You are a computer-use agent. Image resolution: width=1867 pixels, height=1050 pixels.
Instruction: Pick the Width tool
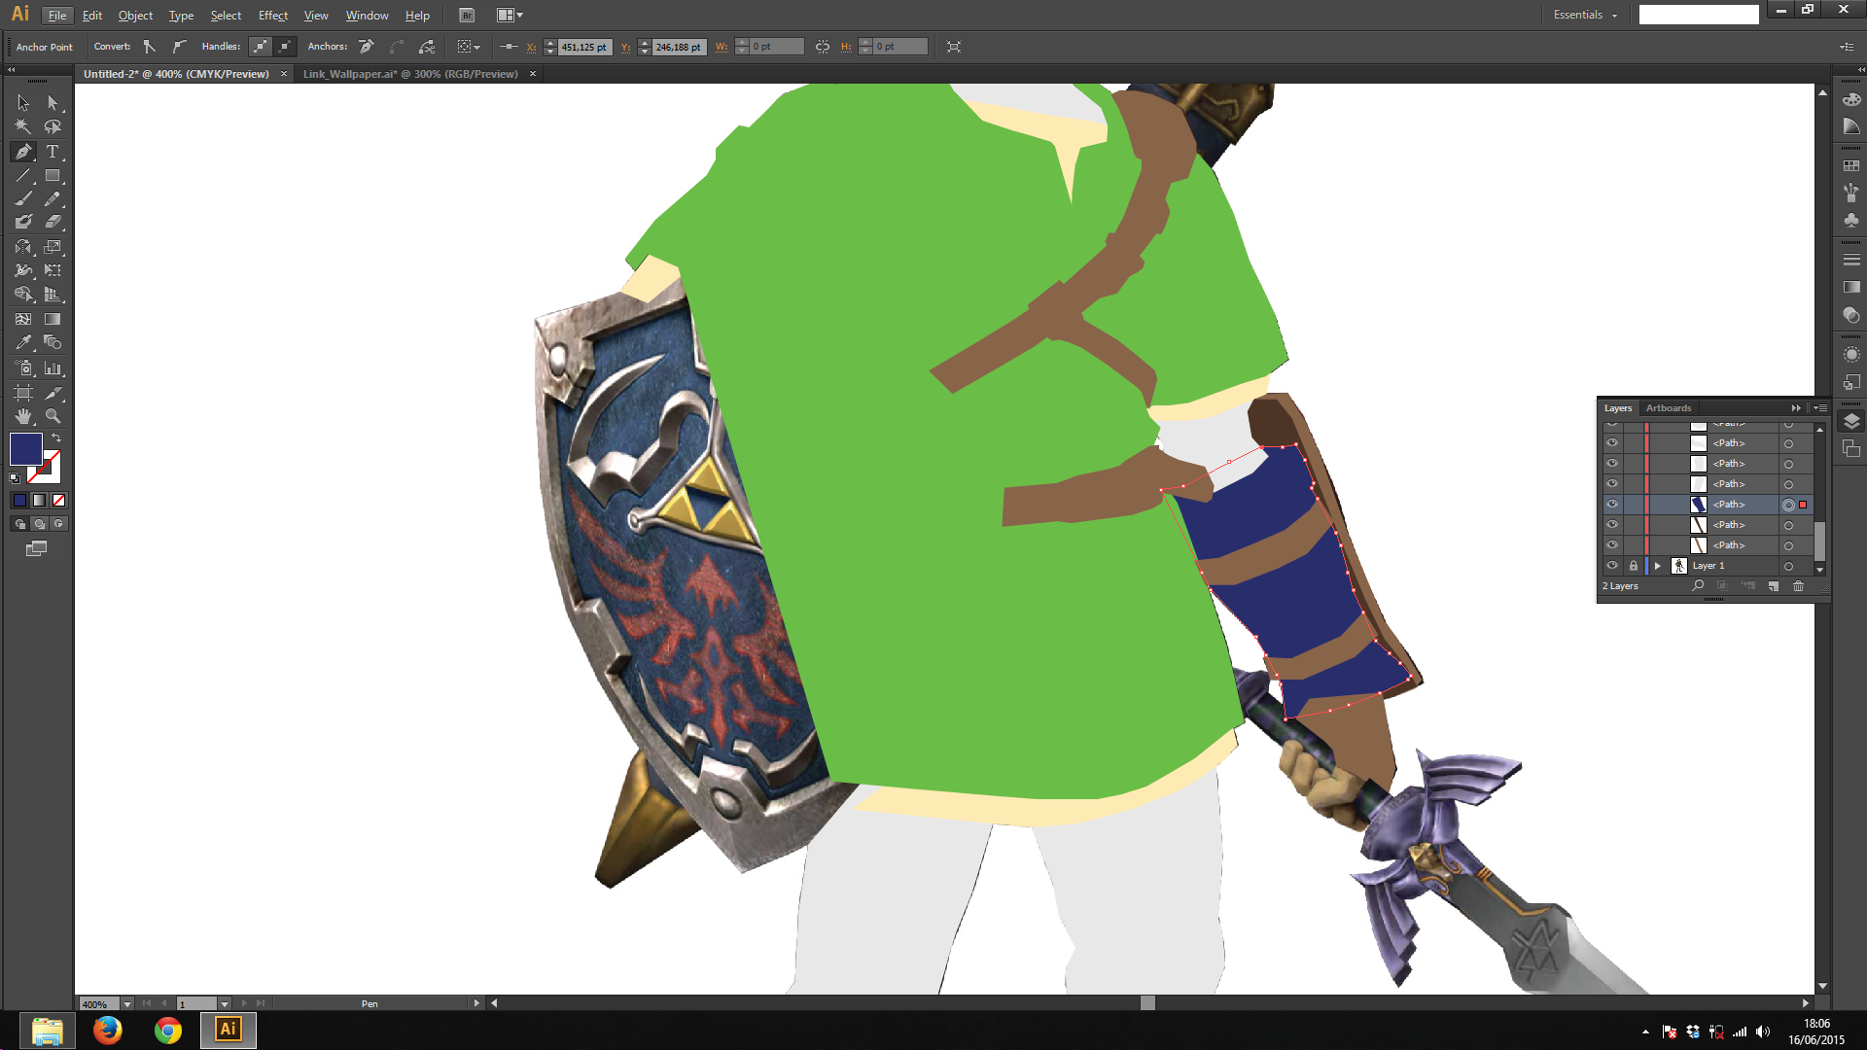click(x=23, y=270)
